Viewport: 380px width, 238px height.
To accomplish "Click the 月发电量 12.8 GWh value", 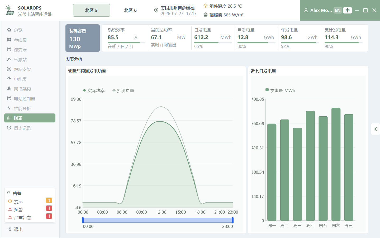I will point(243,37).
